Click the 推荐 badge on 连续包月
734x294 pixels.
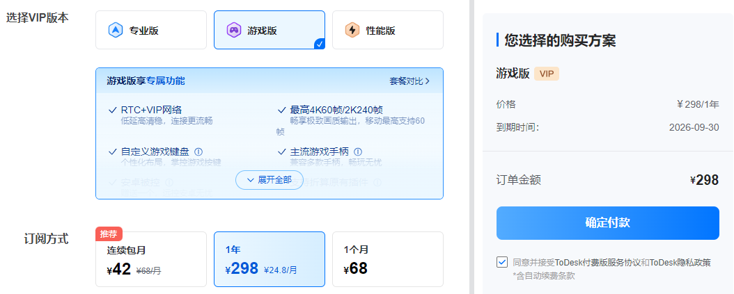109,234
